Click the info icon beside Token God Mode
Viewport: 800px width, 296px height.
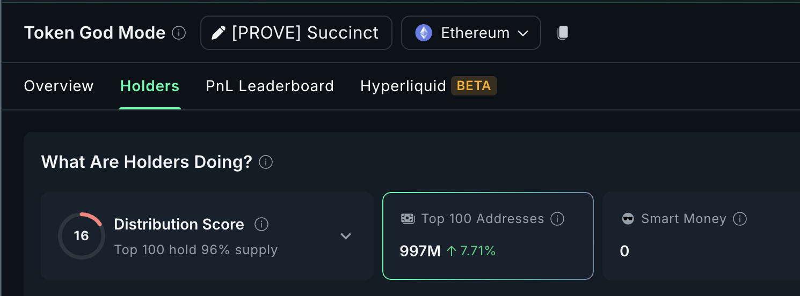coord(179,33)
